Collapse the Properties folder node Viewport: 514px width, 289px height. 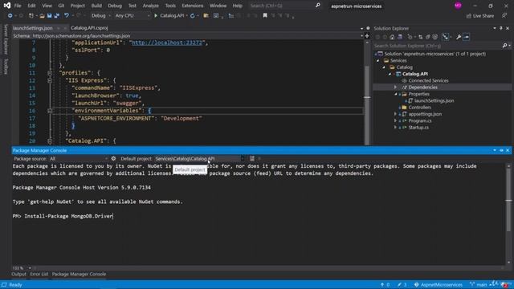click(395, 94)
